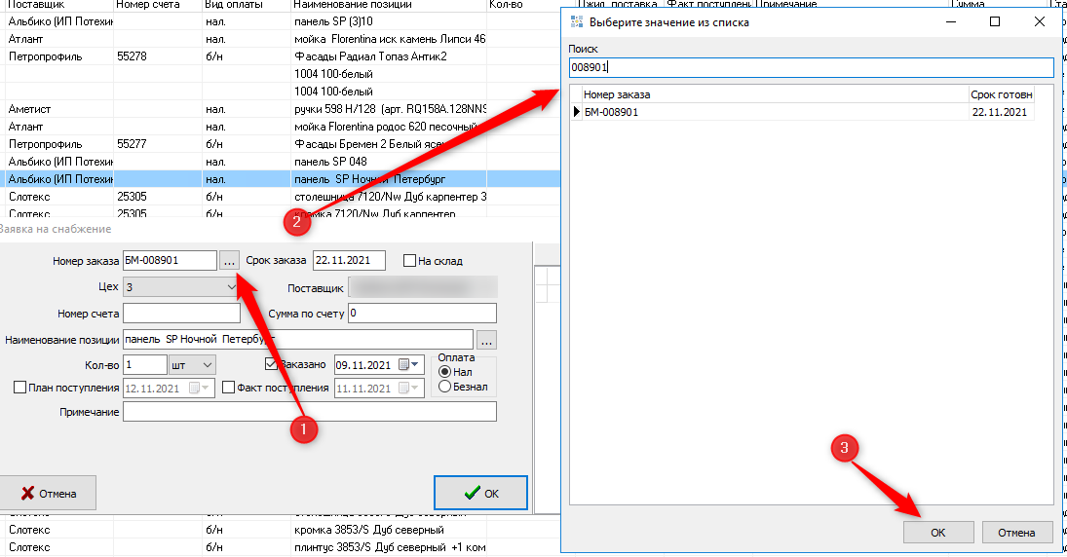Click the Поиск search field
The width and height of the screenshot is (1067, 557).
811,67
